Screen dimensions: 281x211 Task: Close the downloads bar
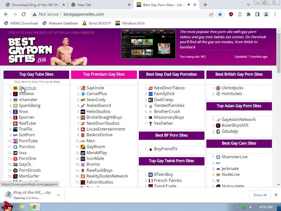pos(276,195)
